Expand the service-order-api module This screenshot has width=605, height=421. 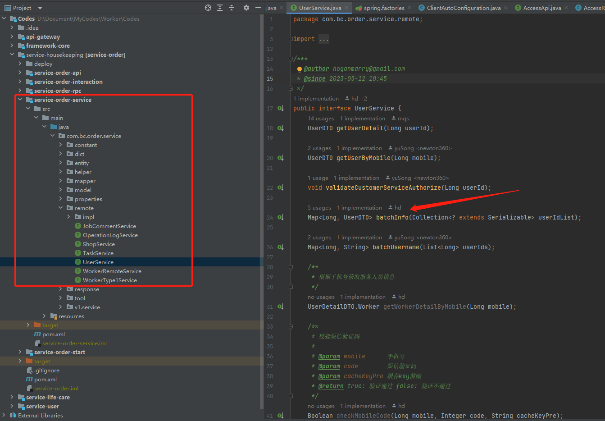(x=20, y=73)
